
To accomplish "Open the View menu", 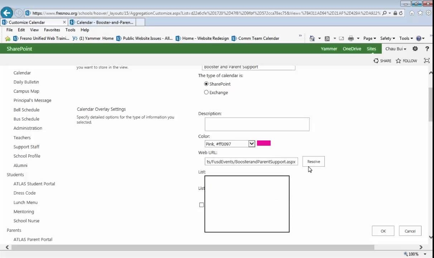I will pos(34,30).
